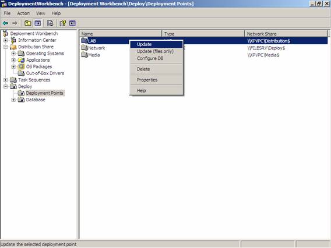Toggle the Show/Hide Action Pane icon
331x248 pixels.
point(72,23)
